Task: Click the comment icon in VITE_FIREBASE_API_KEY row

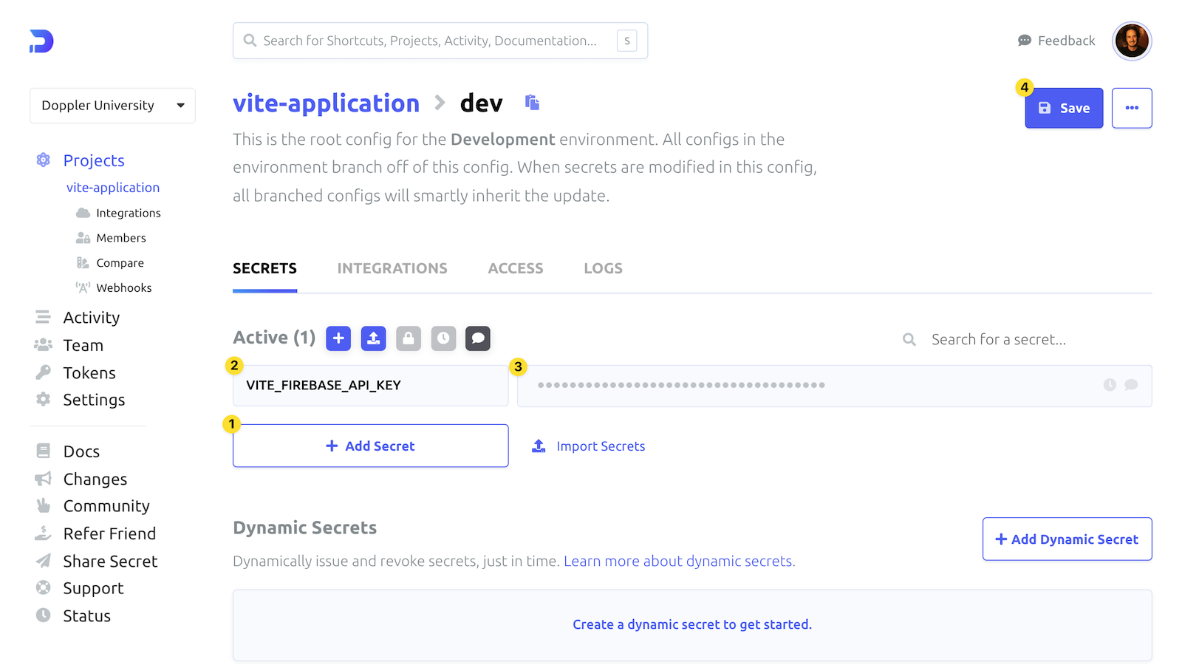Action: point(1131,385)
